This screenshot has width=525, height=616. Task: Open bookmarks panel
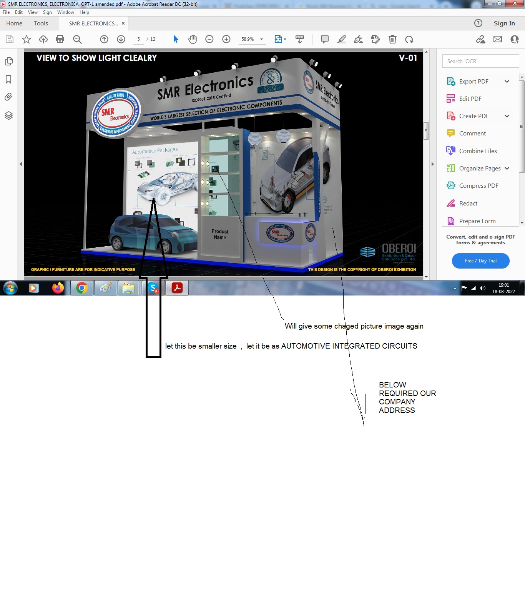[x=8, y=79]
